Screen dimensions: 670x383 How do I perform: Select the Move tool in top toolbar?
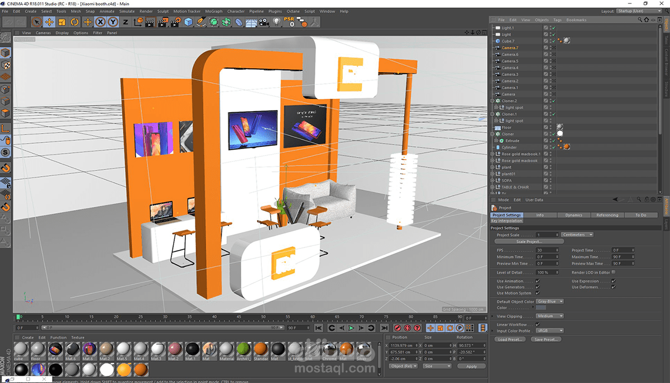(x=49, y=22)
